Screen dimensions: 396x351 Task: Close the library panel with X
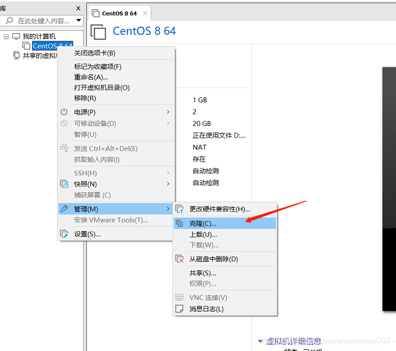[78, 8]
